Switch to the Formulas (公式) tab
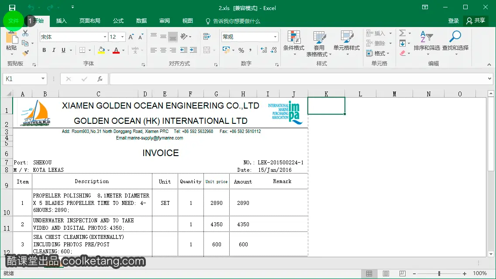This screenshot has width=496, height=279. 118,21
